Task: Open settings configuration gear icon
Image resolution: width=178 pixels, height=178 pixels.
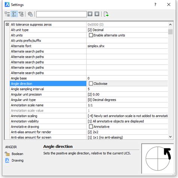Action: pos(30,14)
